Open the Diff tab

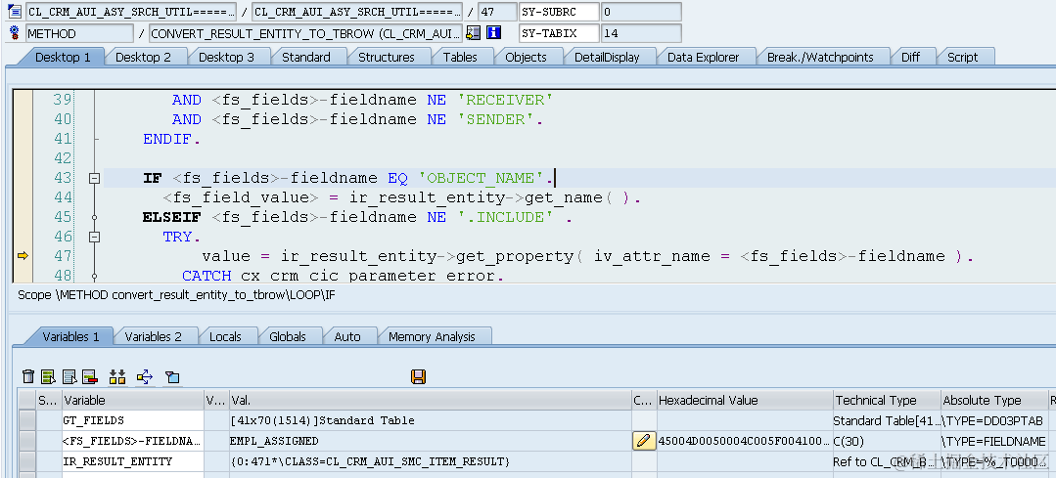[x=910, y=57]
